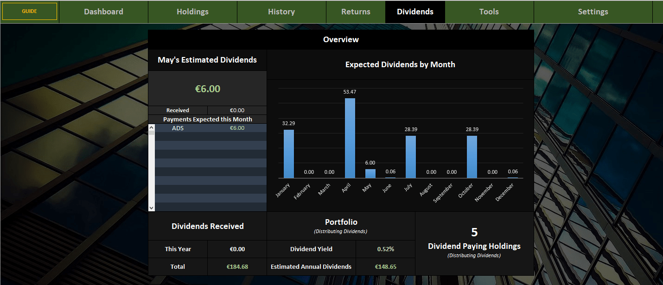Select the ADS payment row
Screen dimensions: 663x285
click(x=211, y=128)
